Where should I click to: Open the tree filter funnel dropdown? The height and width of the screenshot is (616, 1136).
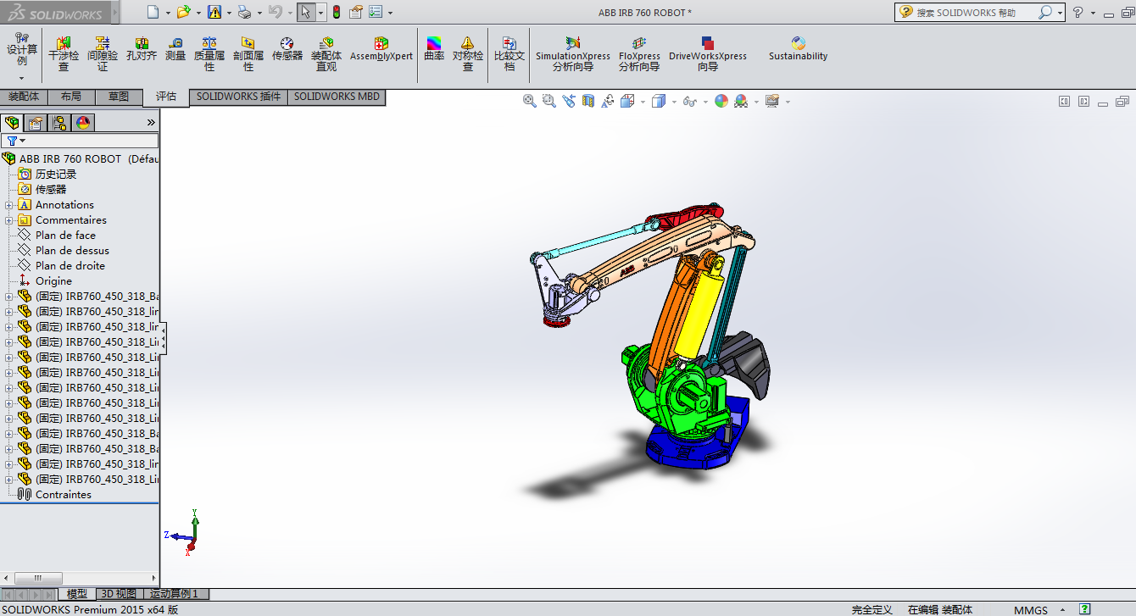pos(15,141)
